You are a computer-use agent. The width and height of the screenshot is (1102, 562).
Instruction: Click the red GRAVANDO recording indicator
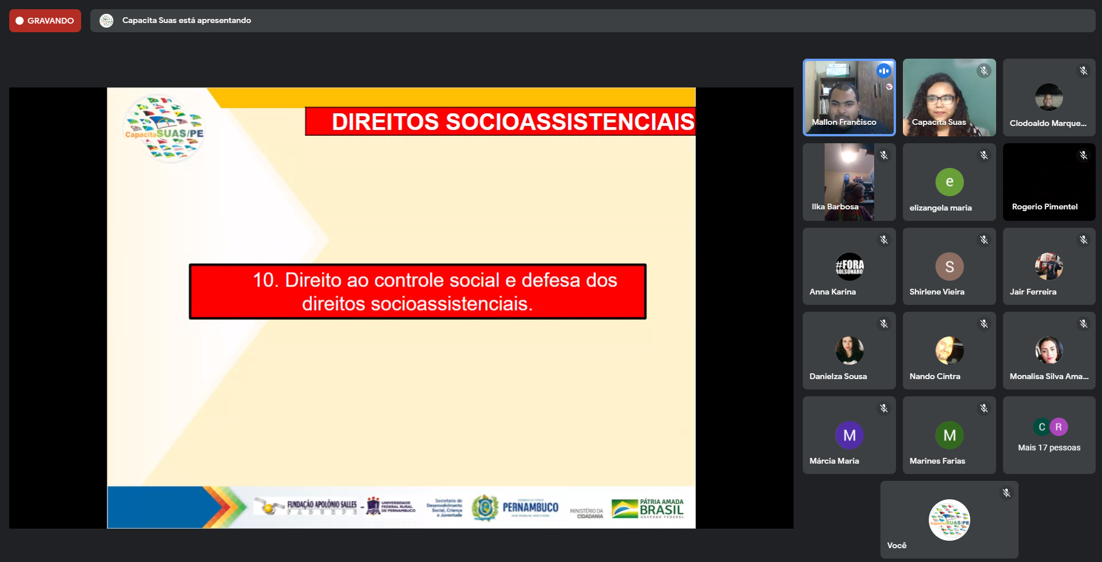click(45, 21)
